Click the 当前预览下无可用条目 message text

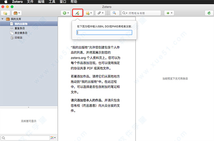point(175,79)
